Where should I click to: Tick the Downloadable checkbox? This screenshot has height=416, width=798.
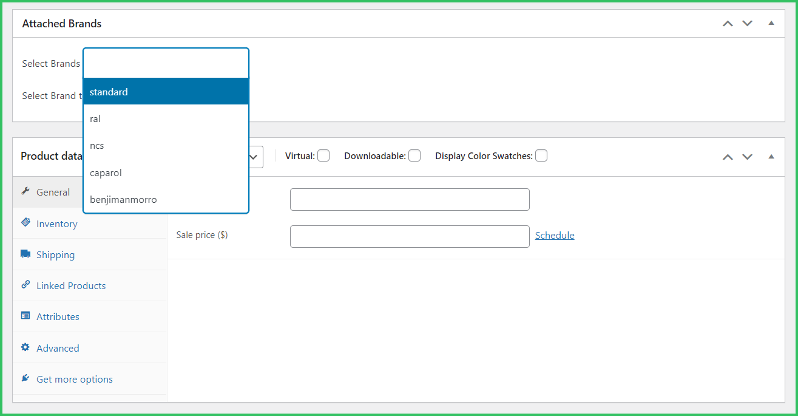[414, 156]
